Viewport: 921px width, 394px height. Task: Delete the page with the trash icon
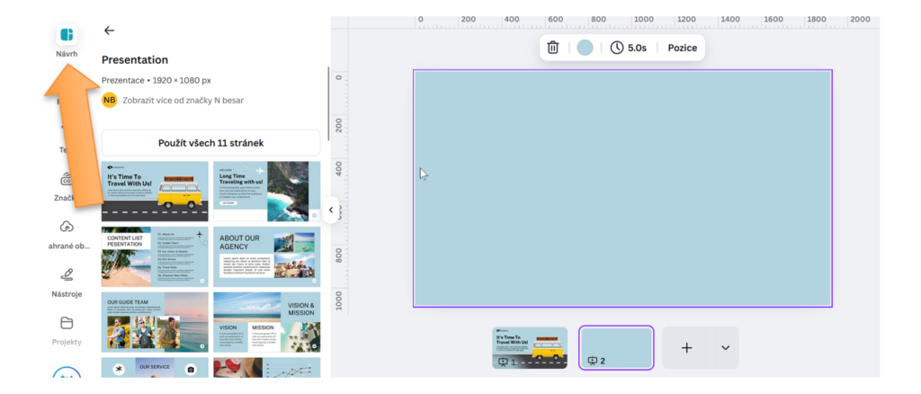553,48
